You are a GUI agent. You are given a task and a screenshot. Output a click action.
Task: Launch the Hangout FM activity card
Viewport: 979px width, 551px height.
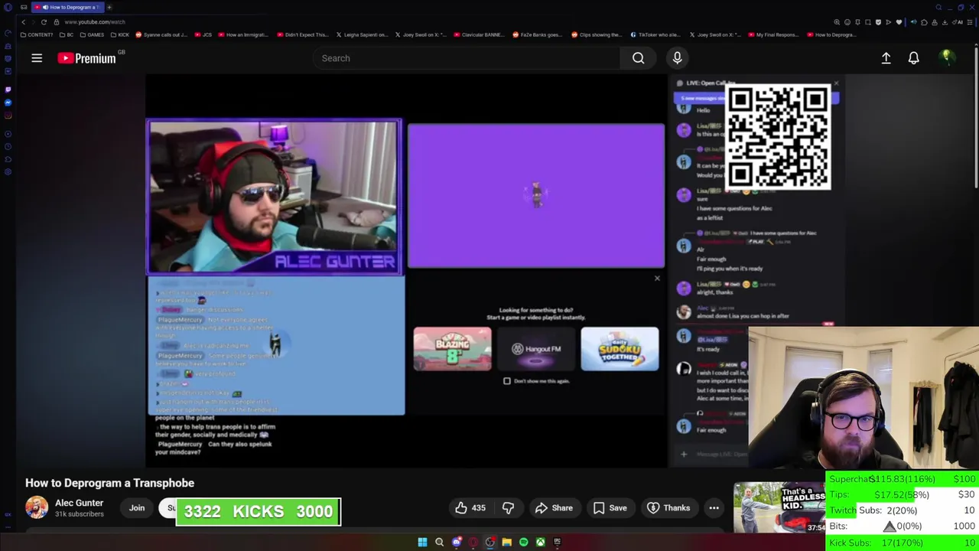click(x=536, y=349)
